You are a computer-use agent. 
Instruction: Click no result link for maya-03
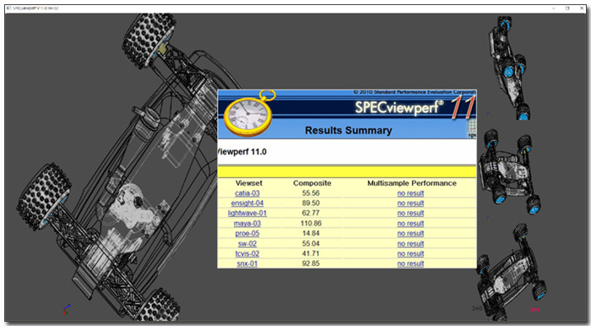410,224
